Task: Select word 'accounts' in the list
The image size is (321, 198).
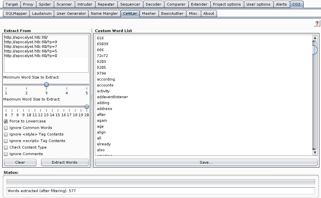Action: [x=105, y=85]
